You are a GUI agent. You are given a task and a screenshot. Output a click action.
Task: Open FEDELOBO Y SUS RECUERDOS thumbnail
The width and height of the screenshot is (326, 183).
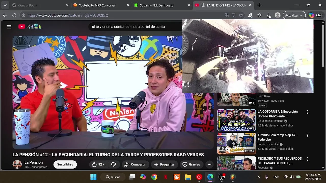236,163
